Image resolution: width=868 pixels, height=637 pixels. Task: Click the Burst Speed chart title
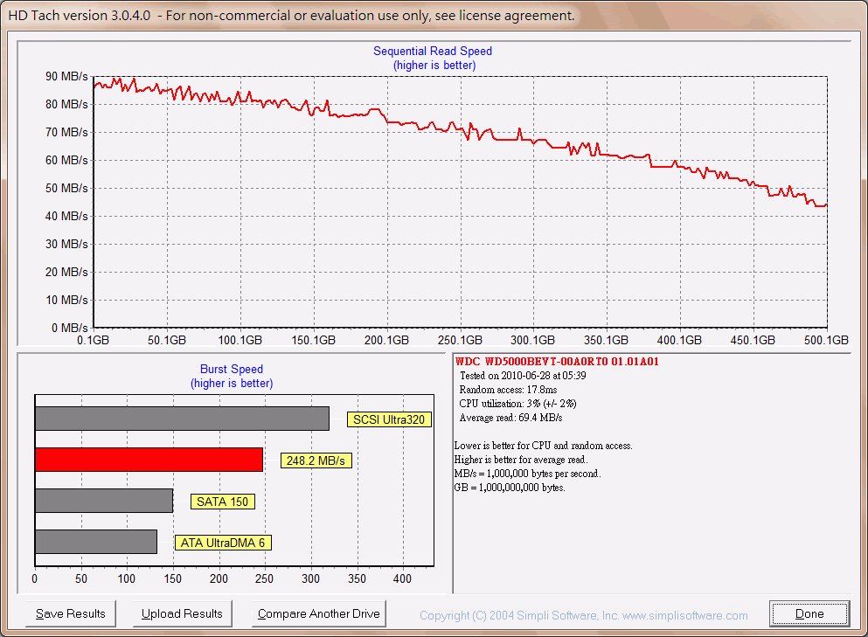(232, 369)
